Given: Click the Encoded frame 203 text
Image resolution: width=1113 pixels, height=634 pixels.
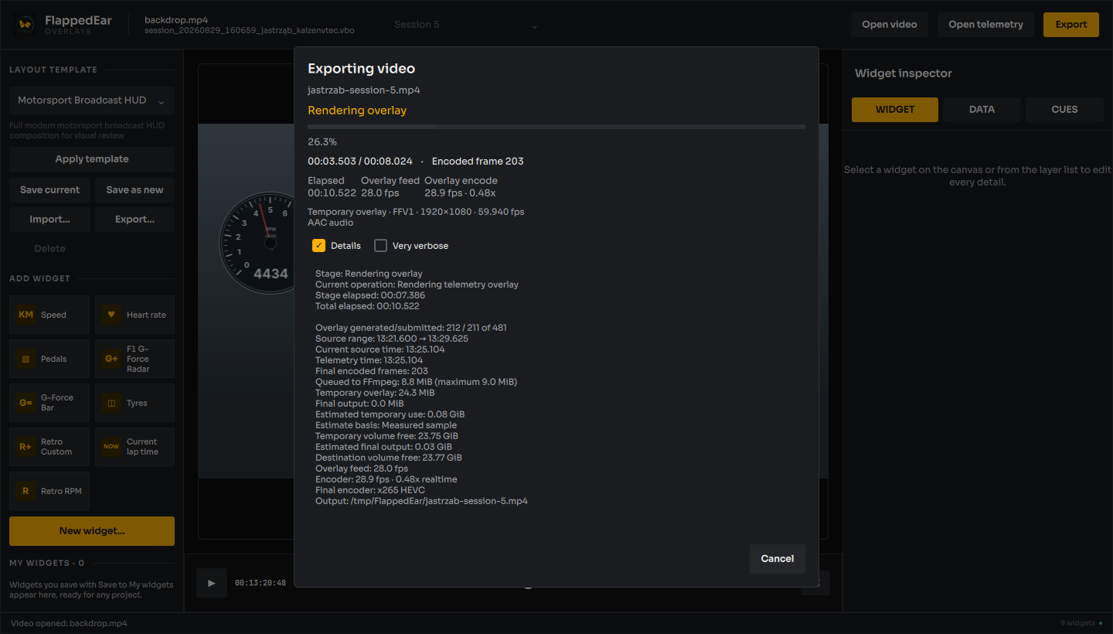Looking at the screenshot, I should [x=478, y=162].
